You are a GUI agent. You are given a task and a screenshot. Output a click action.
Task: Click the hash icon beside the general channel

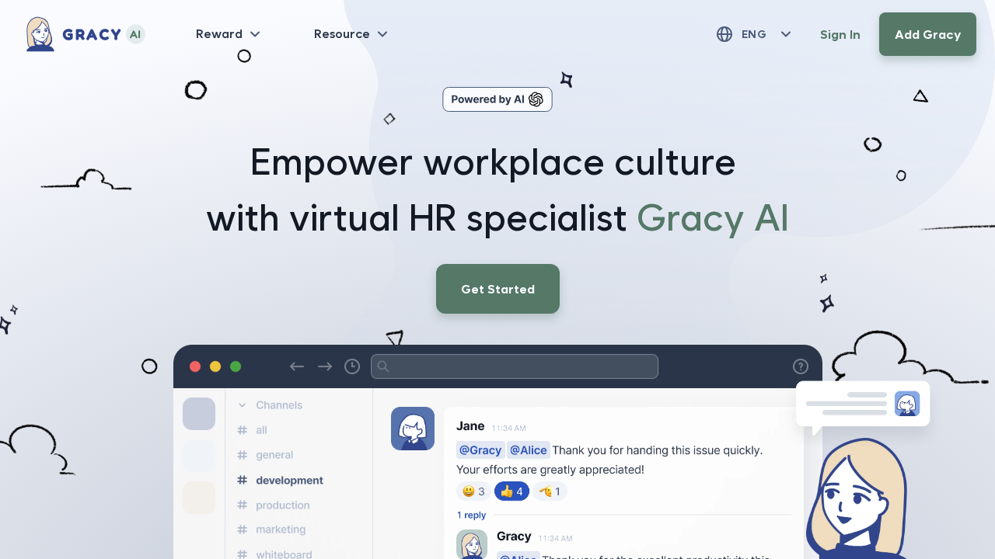click(x=242, y=455)
